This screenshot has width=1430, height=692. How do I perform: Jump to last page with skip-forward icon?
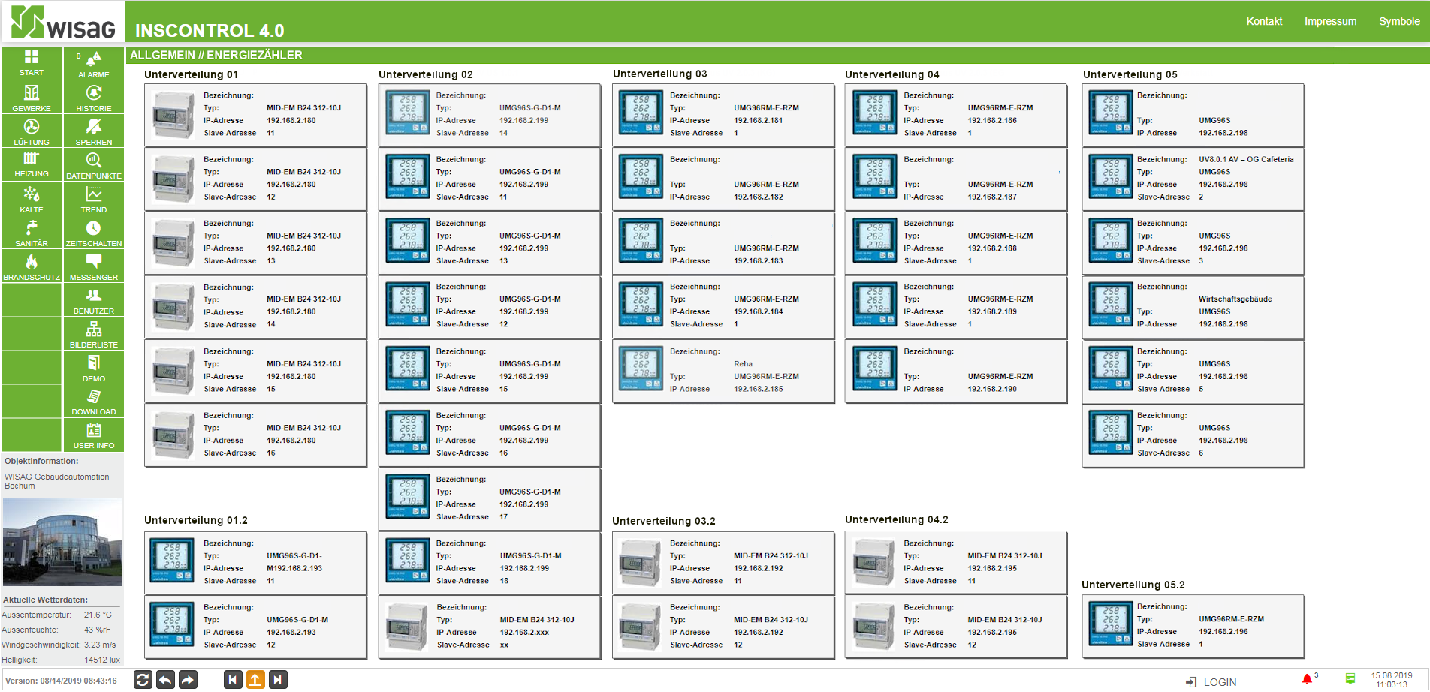278,680
